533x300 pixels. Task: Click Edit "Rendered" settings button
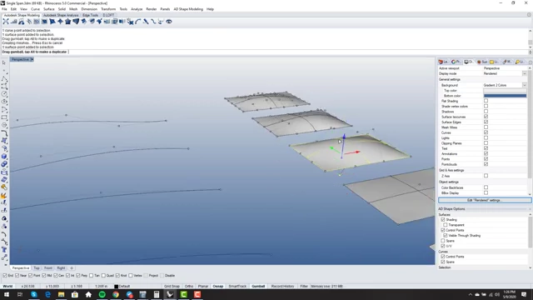(485, 200)
